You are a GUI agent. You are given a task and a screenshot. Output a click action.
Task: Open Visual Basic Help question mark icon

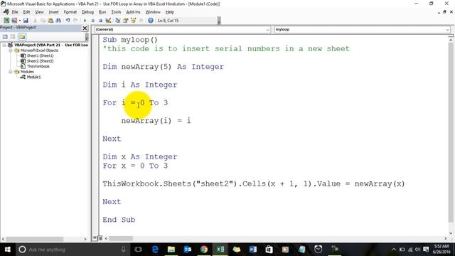pos(150,21)
